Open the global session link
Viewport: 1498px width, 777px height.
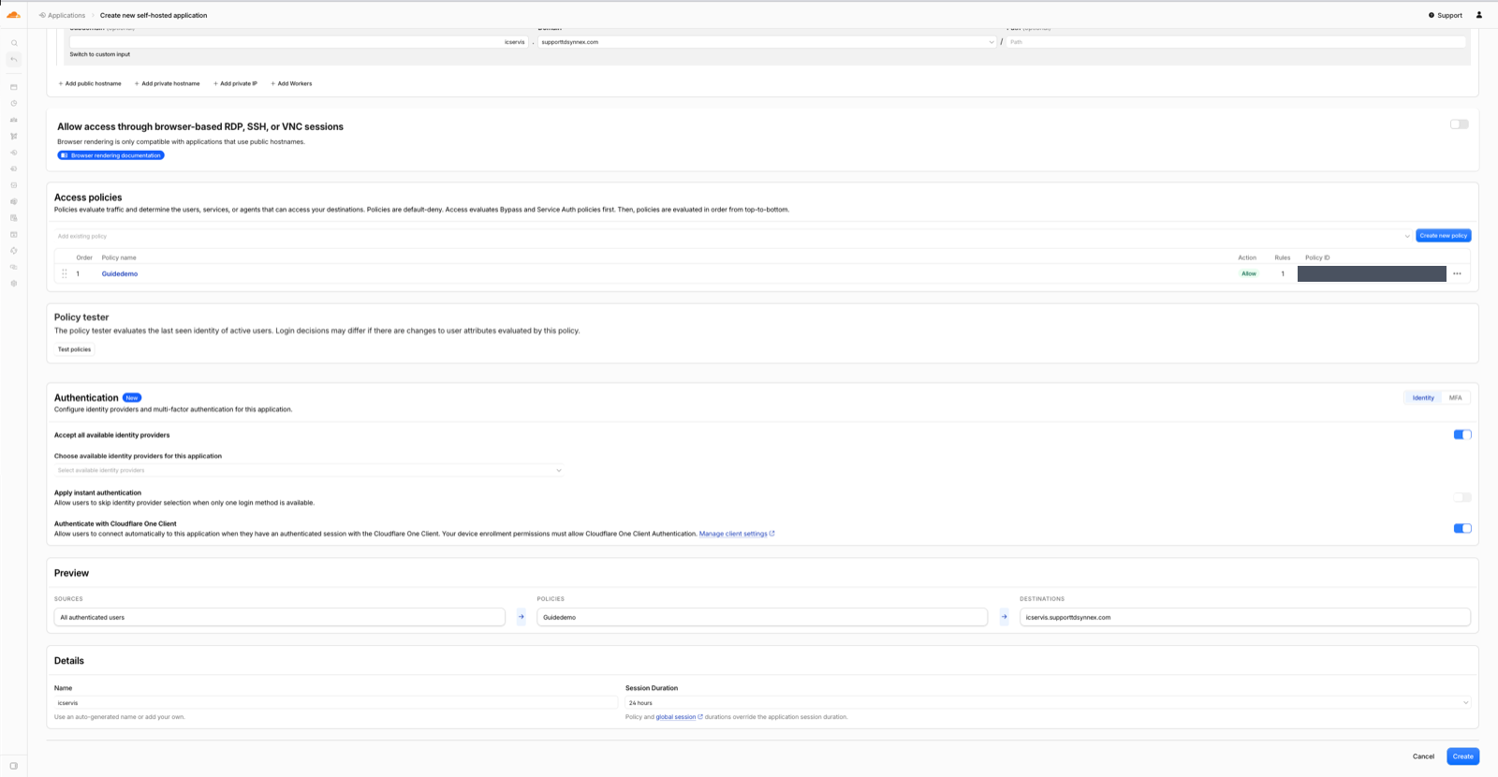tap(679, 717)
